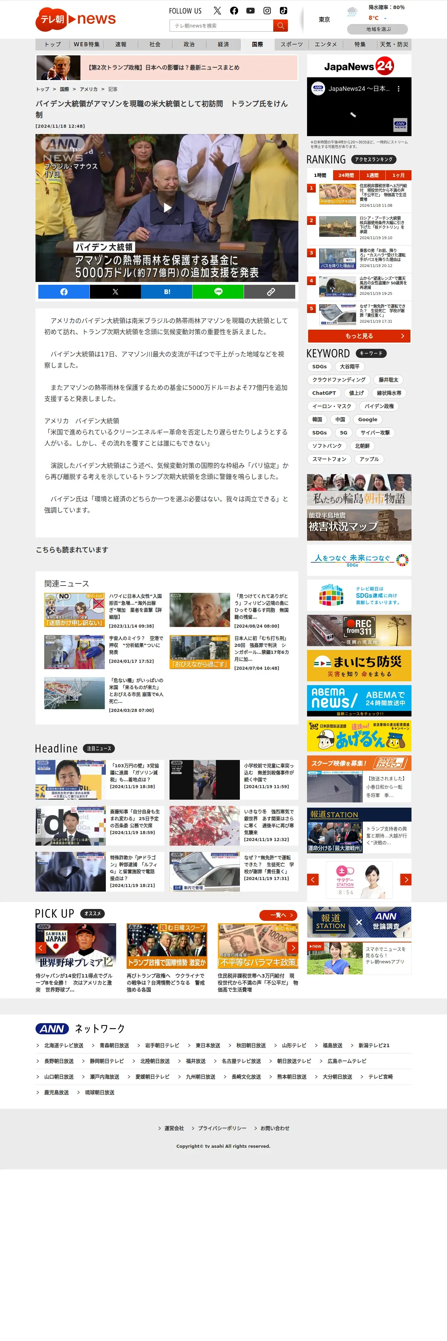Open the 政治 navigation tab
This screenshot has height=1341, width=447.
pyautogui.click(x=189, y=44)
